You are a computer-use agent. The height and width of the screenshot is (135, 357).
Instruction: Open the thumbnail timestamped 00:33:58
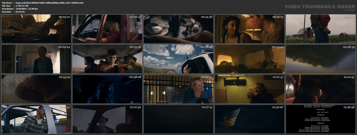[107, 59]
